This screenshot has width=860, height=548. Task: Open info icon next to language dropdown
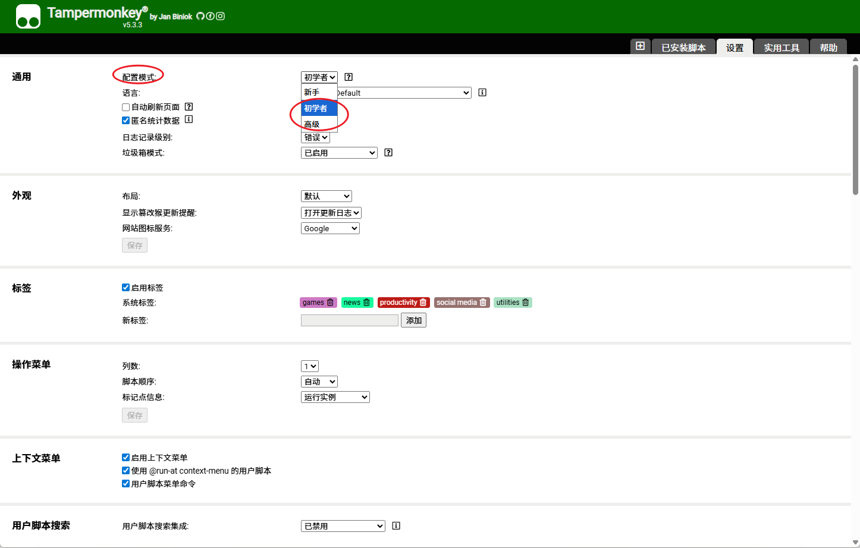[x=482, y=92]
